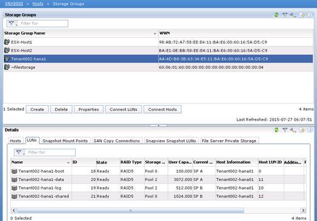Click ESX-Host2 storage group icon

click(7, 50)
